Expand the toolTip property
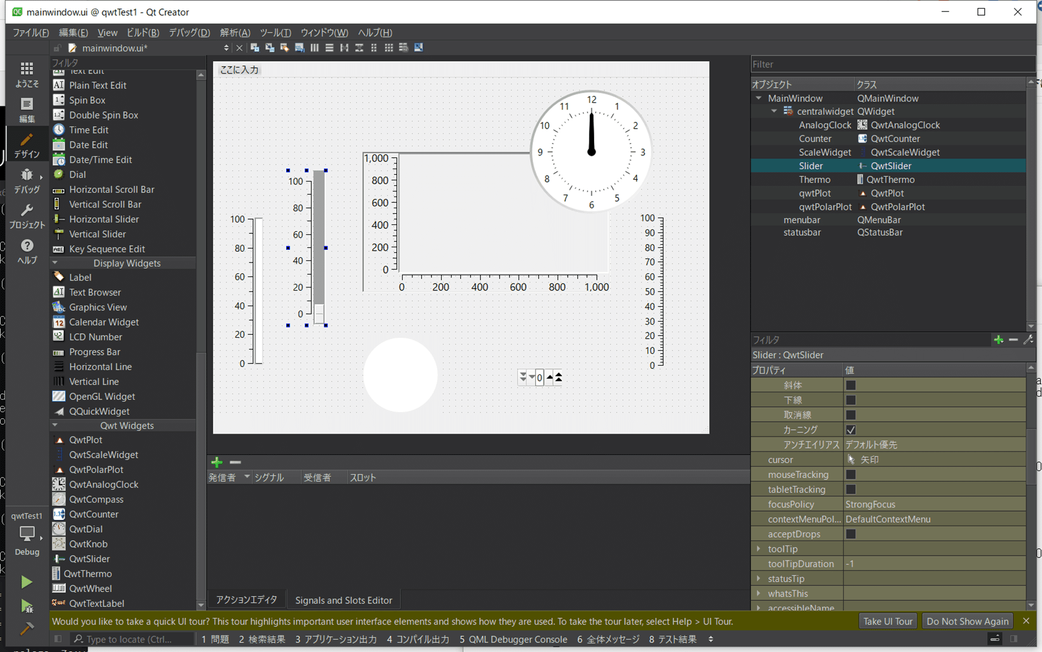1042x652 pixels. click(x=759, y=549)
